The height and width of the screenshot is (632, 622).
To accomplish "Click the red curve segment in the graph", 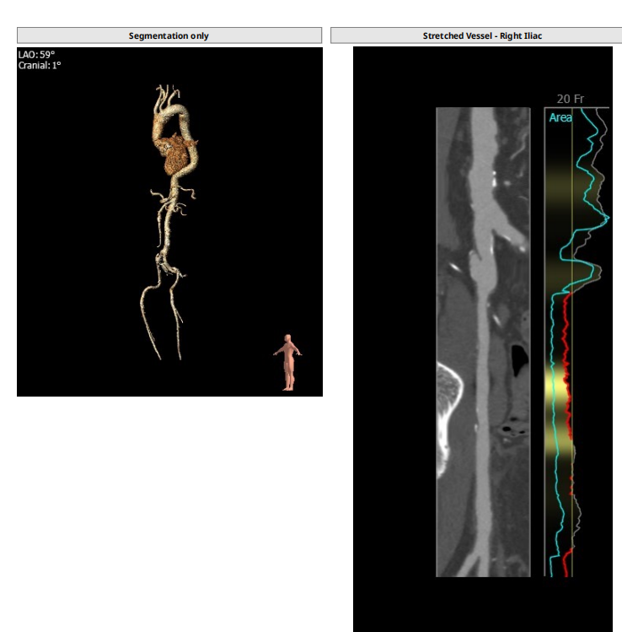I will pos(567,354).
